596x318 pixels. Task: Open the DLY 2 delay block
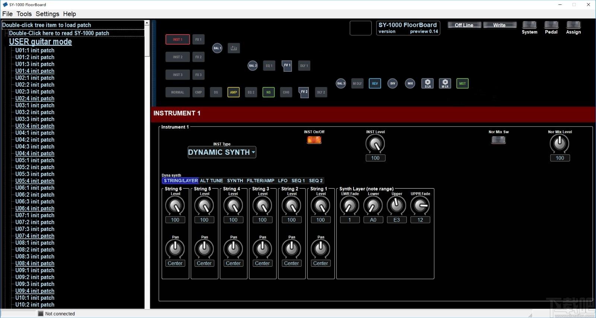321,92
